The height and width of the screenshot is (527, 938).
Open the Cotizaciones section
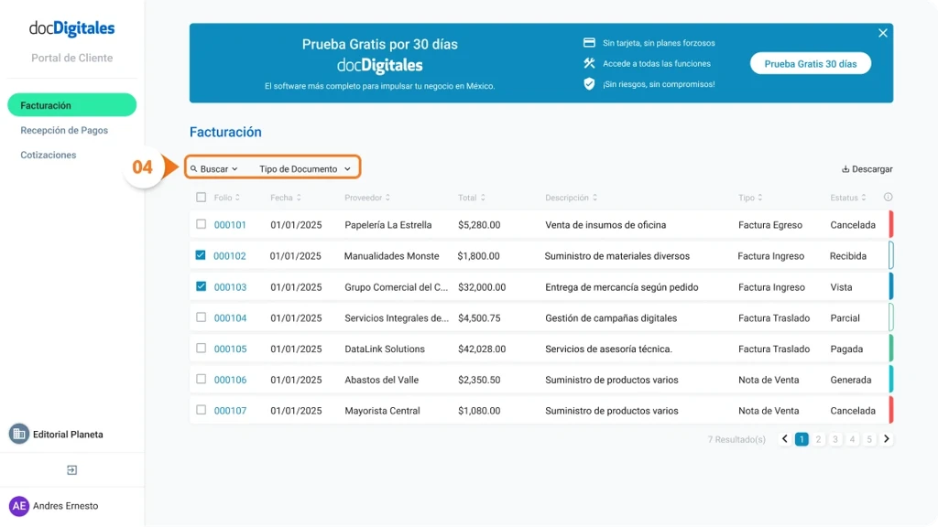48,155
